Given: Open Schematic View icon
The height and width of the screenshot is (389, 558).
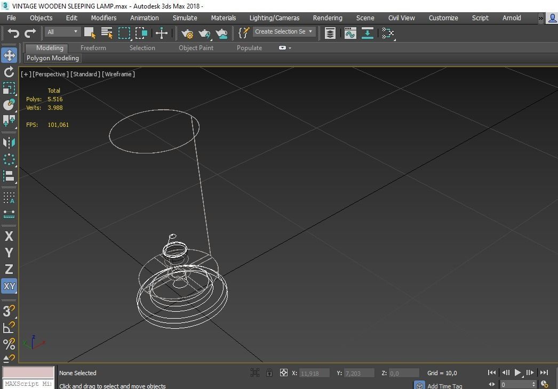Looking at the screenshot, I should pos(388,34).
